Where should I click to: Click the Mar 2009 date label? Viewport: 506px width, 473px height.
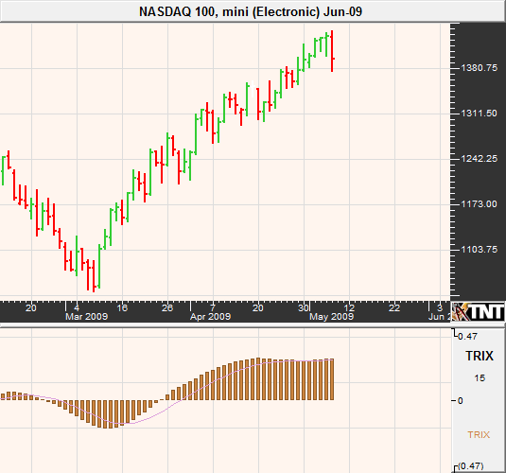click(86, 316)
